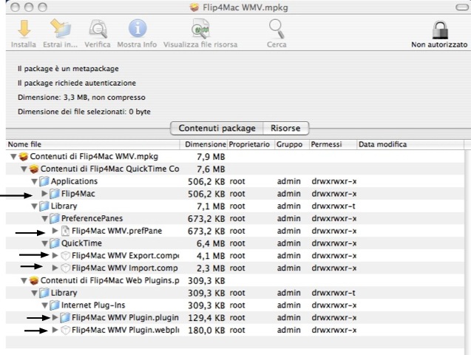Click package icon of Contenuti di Flip4Mac WMV.mpkg

point(24,157)
